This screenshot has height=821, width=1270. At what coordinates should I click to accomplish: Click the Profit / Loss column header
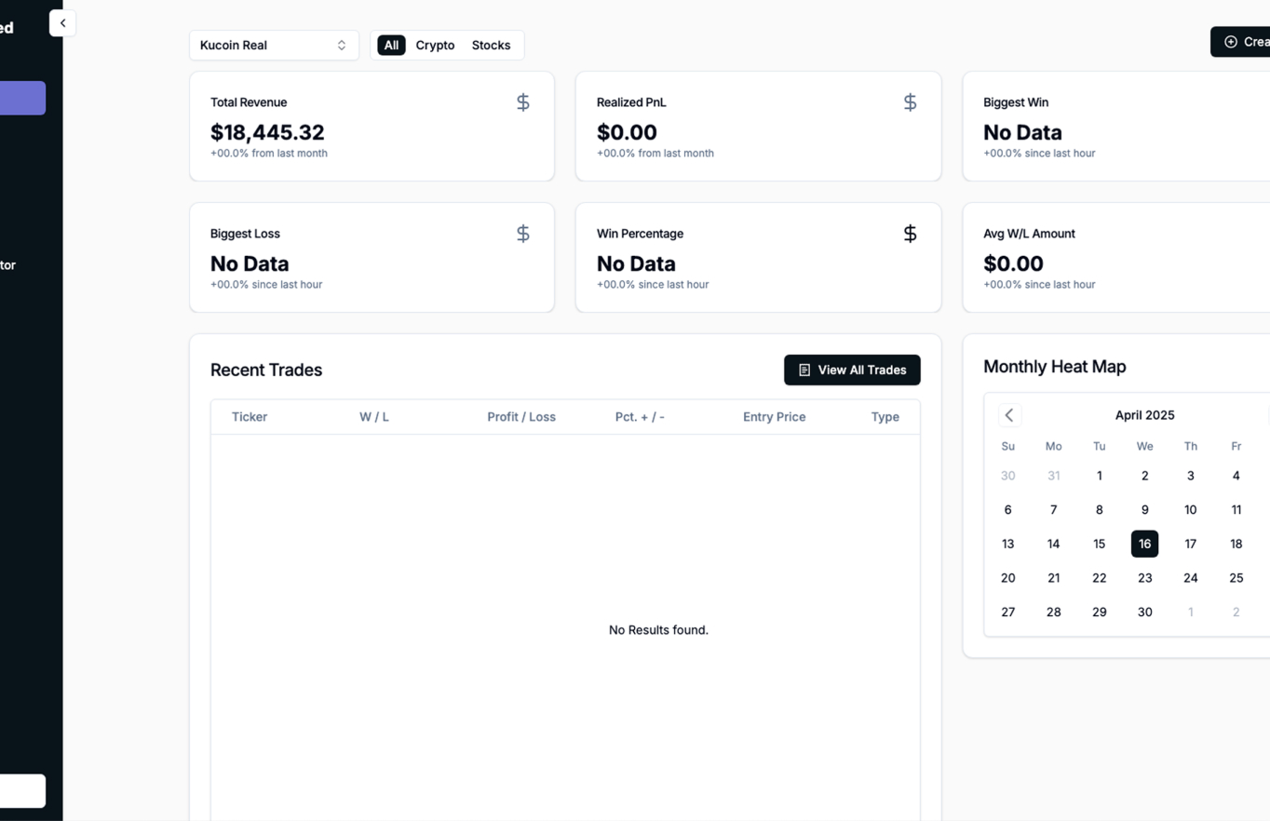tap(521, 417)
